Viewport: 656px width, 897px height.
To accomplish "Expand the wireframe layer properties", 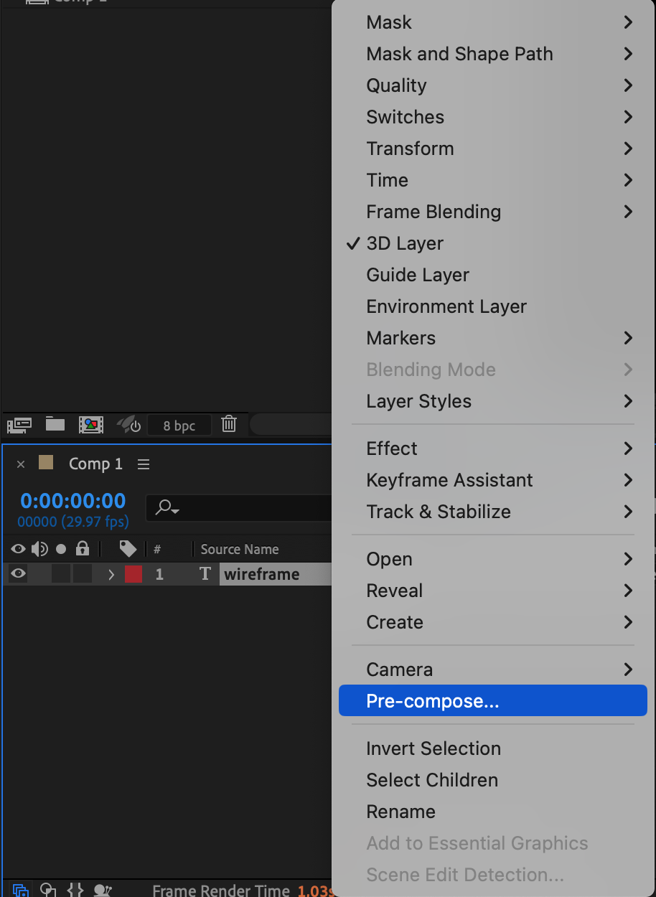I will click(111, 574).
